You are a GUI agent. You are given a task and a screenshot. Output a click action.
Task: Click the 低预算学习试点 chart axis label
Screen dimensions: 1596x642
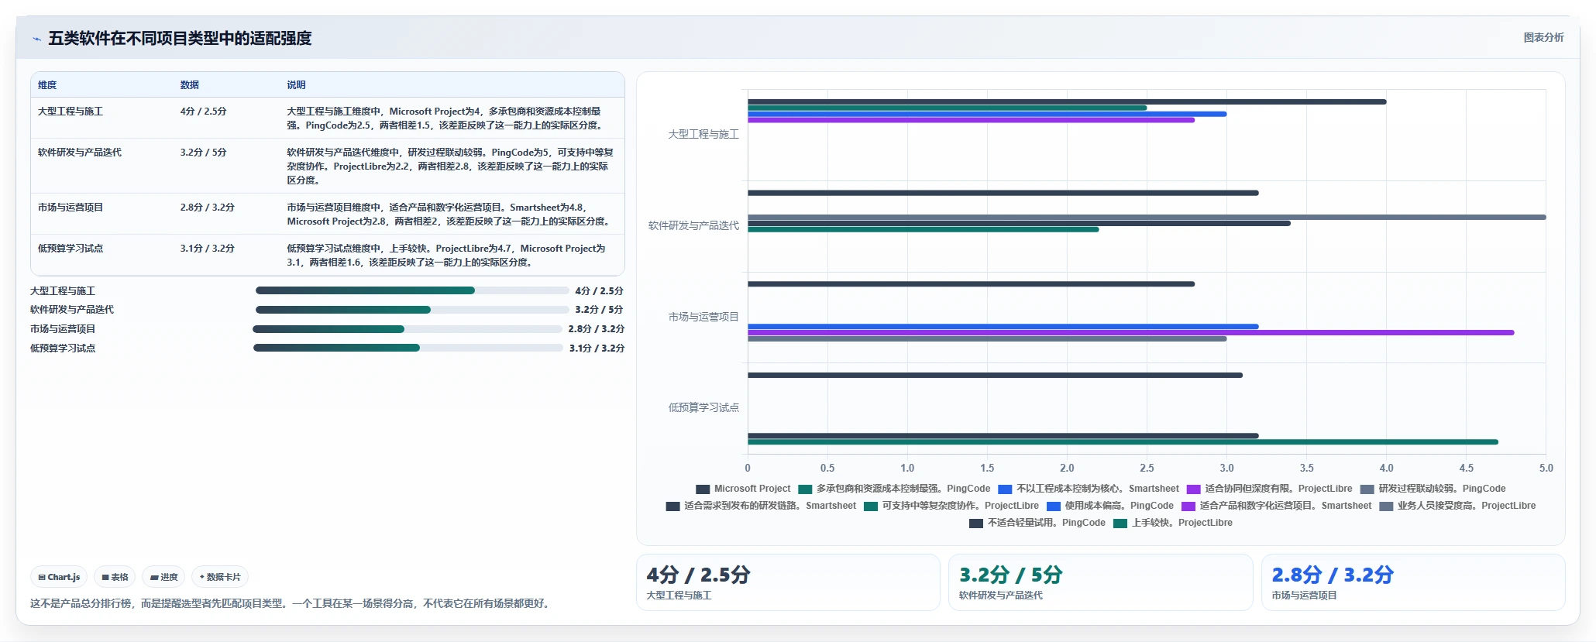(703, 407)
